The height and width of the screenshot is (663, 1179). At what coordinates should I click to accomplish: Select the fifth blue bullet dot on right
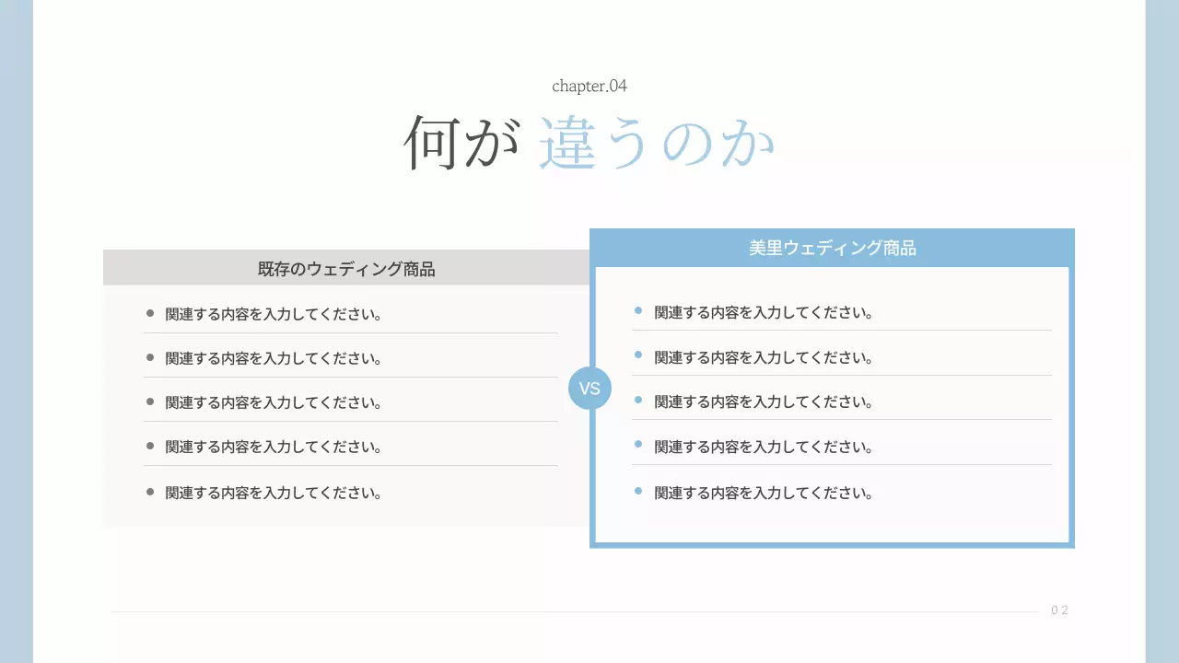click(x=637, y=491)
